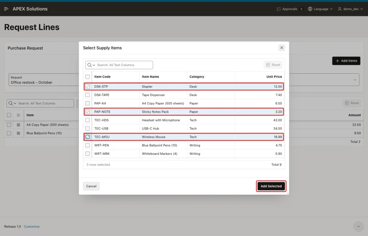Viewport: 368px width, 236px height.
Task: Click the plus icon on Add Items
Action: (x=337, y=61)
